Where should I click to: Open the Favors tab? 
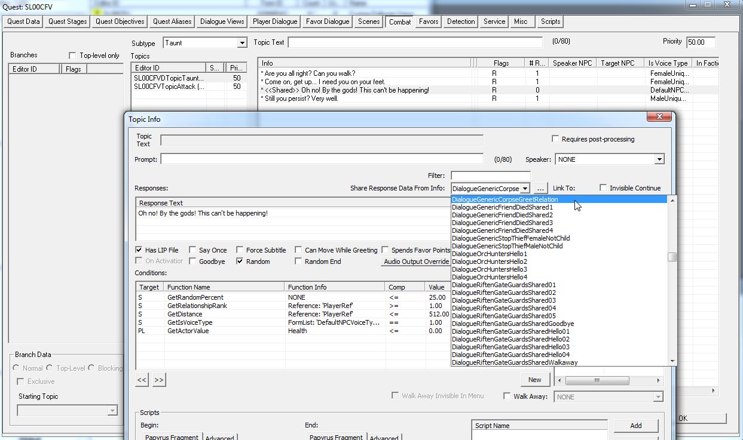click(429, 21)
